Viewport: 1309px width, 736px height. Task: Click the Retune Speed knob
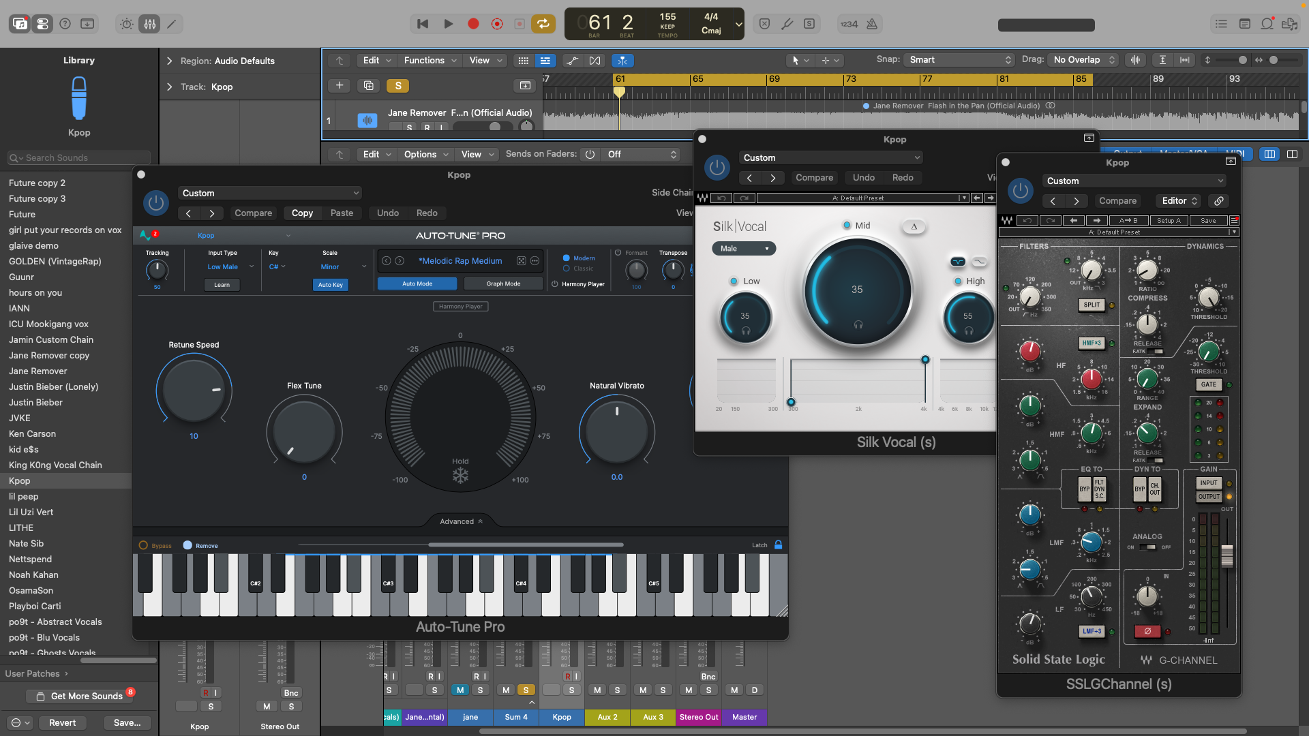click(194, 390)
